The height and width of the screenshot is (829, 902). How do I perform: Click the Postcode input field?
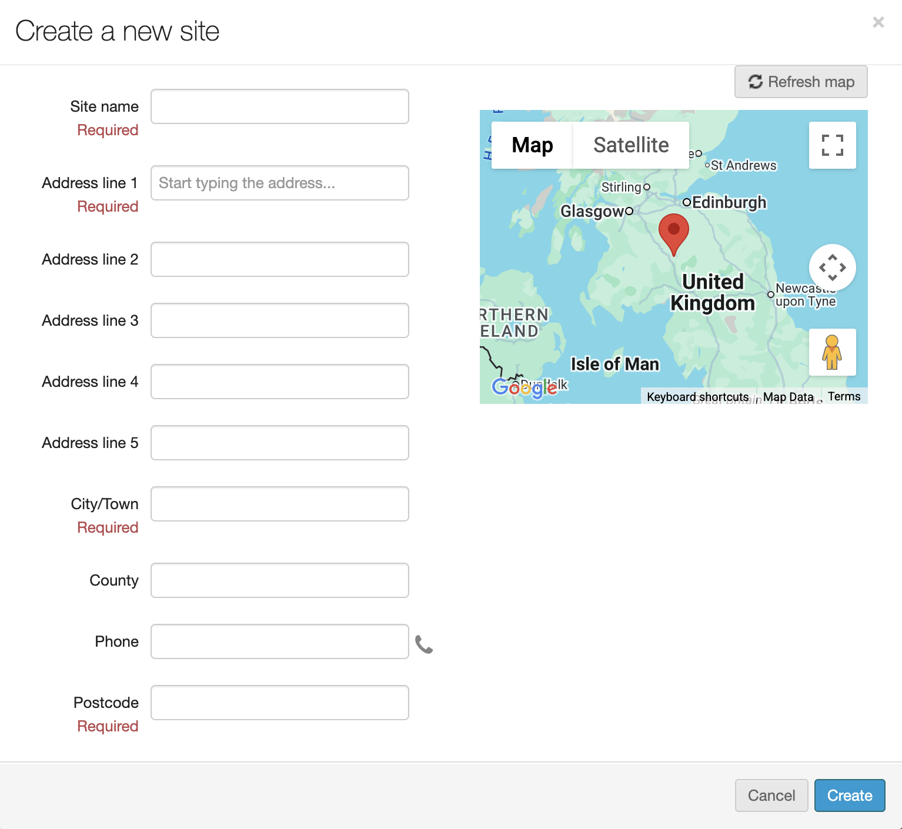(x=280, y=703)
